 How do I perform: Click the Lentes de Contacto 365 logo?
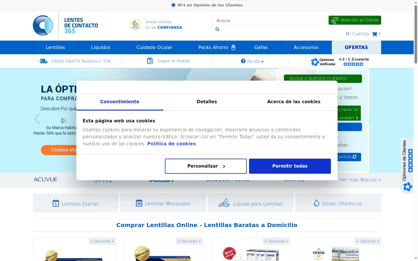(66, 26)
